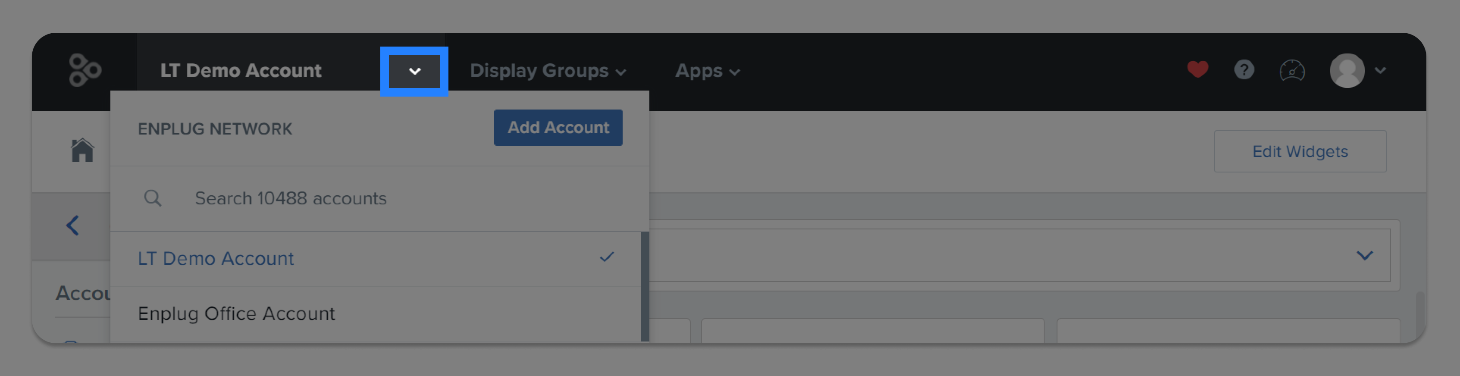Click LT Demo Account title in header

point(241,70)
